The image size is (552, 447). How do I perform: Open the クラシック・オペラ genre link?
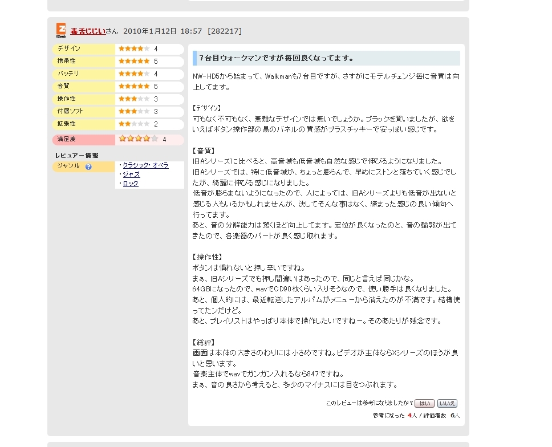[146, 165]
